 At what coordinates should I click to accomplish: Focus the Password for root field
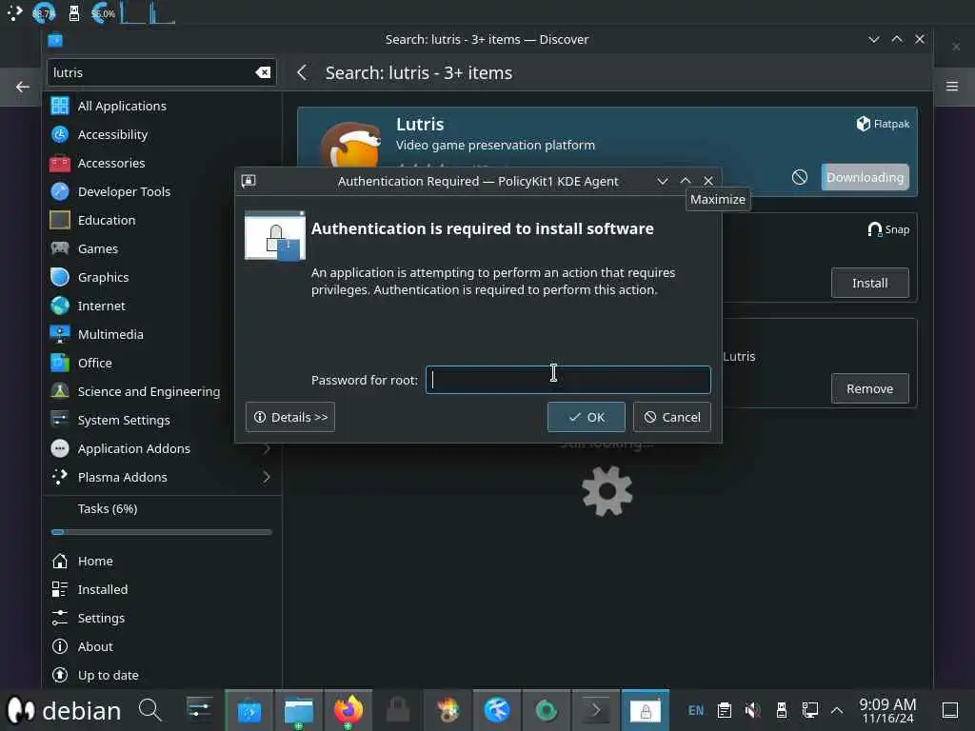(x=567, y=380)
